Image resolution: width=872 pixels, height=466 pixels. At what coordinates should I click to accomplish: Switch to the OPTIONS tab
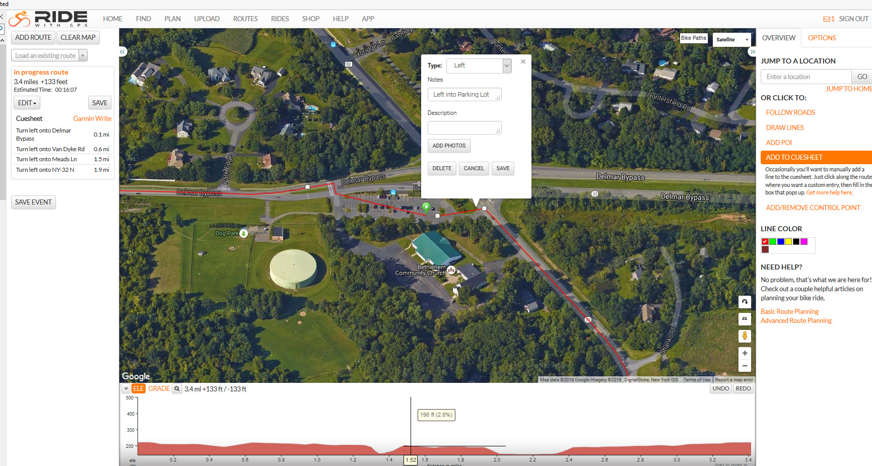coord(822,38)
